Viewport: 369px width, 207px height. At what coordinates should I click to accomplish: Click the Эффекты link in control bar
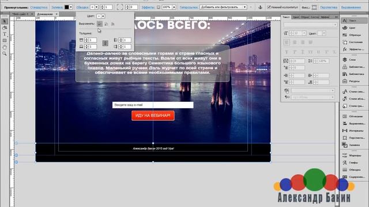pyautogui.click(x=148, y=7)
